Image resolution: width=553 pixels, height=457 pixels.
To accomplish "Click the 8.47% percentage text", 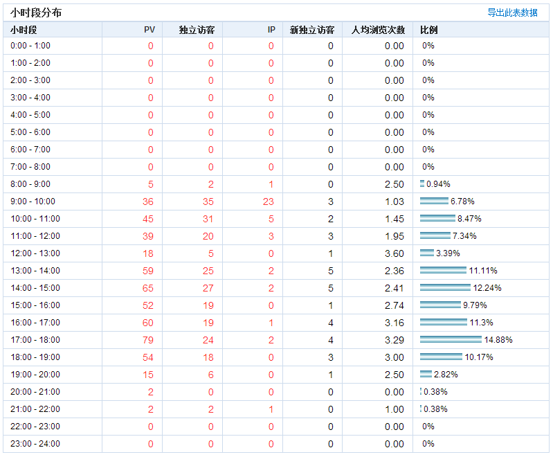I will click(469, 218).
